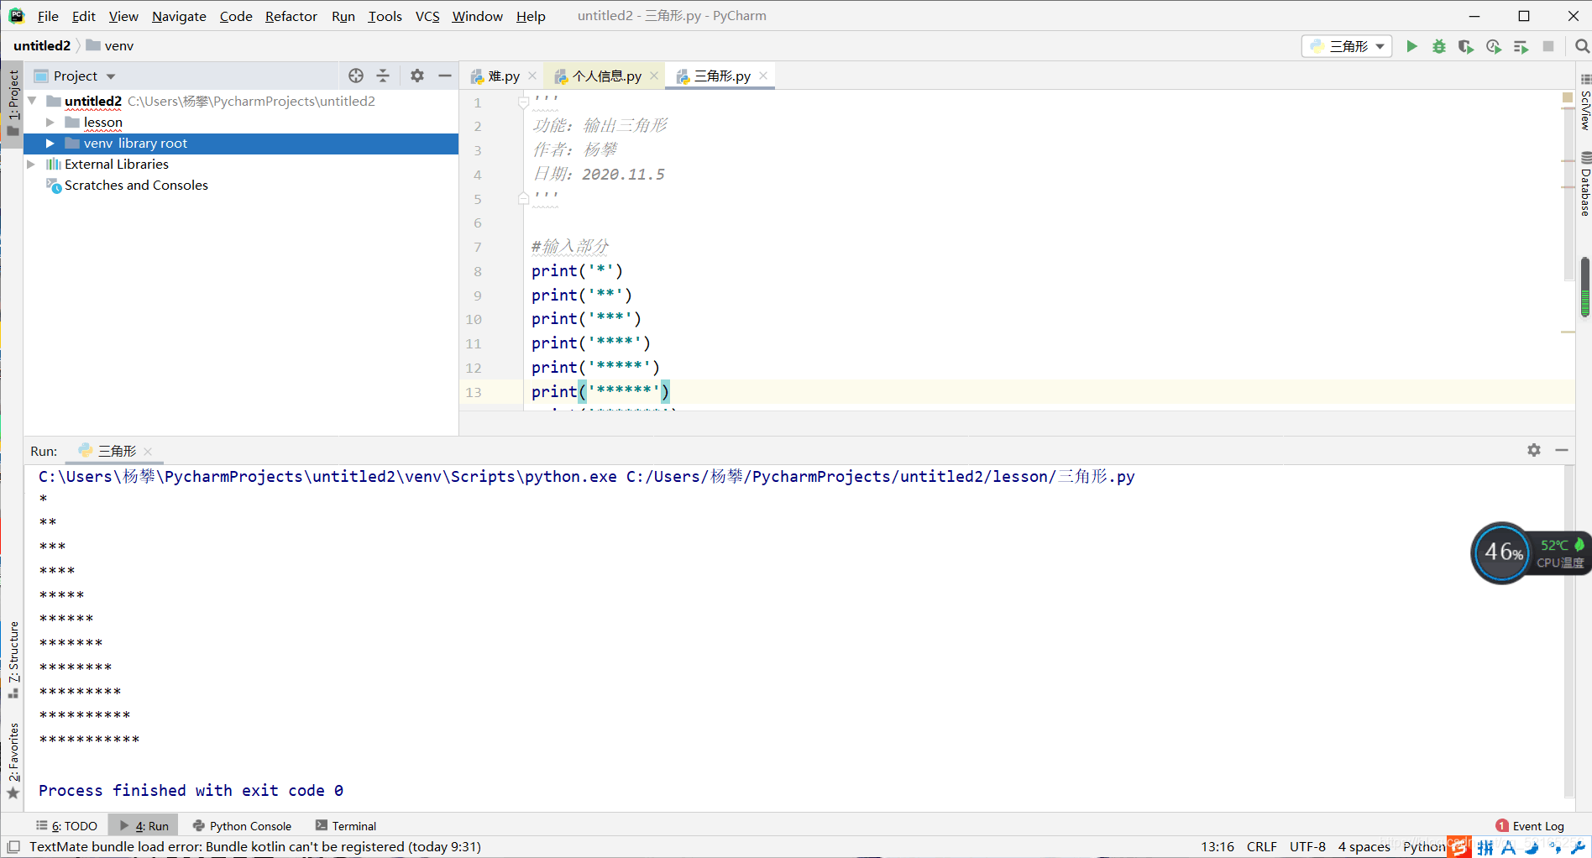Click the CPU temperature floating widget
The width and height of the screenshot is (1592, 858).
click(1530, 553)
